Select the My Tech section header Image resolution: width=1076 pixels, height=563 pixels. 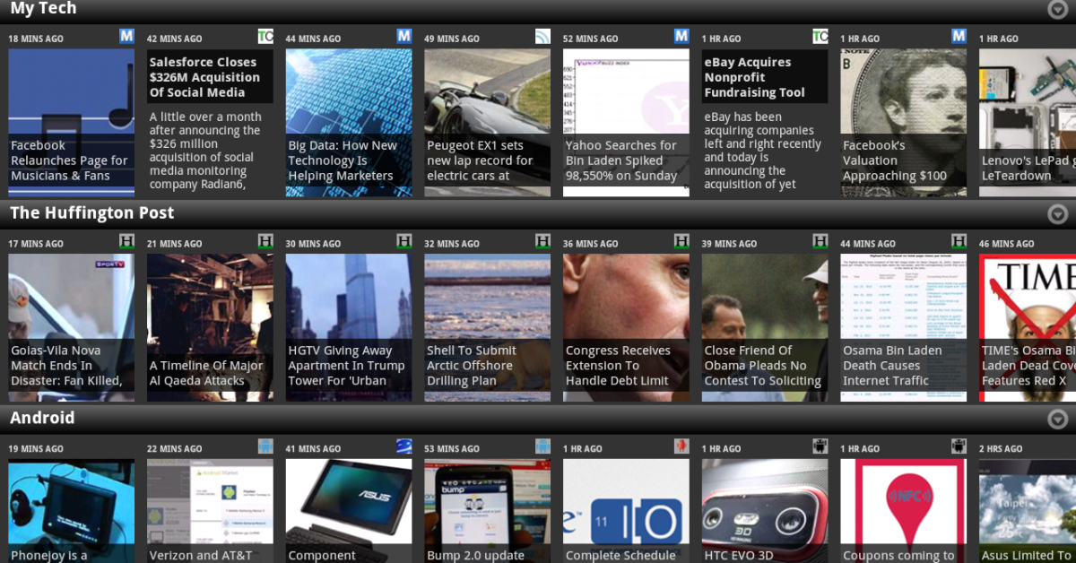coord(43,9)
